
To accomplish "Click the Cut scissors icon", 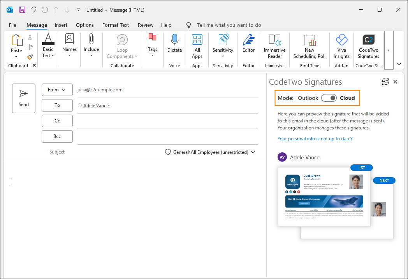I will (30, 37).
